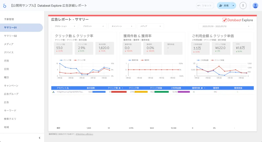Open the プライバシー ポリシー link
Image resolution: width=262 pixels, height=142 pixels.
[x=84, y=134]
